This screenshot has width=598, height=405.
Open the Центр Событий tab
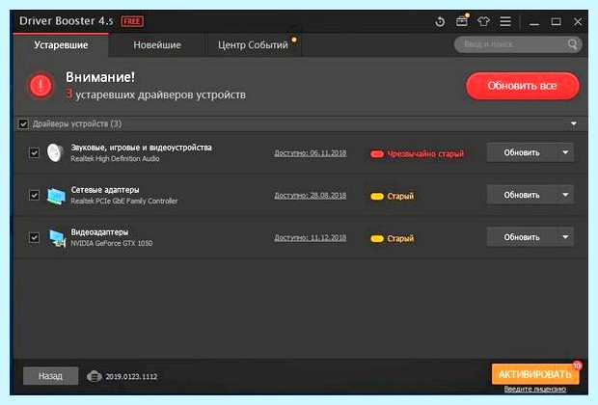click(x=254, y=45)
